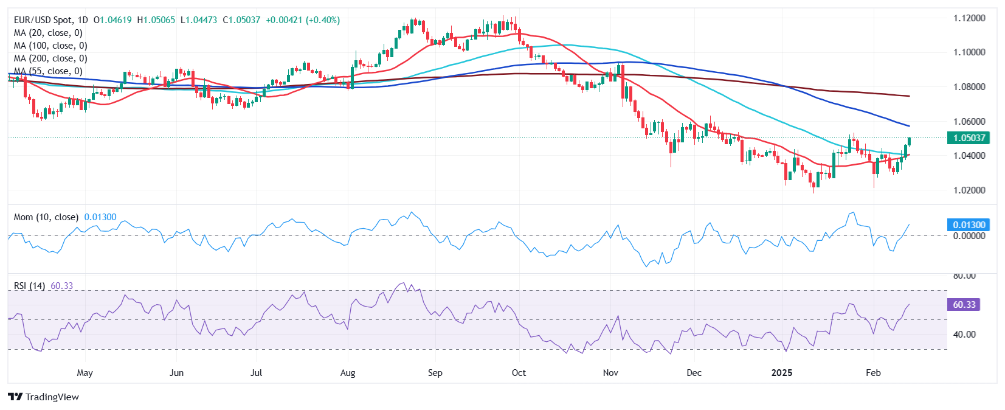Click the Feb label on time axis
The width and height of the screenshot is (1005, 410).
pos(873,372)
